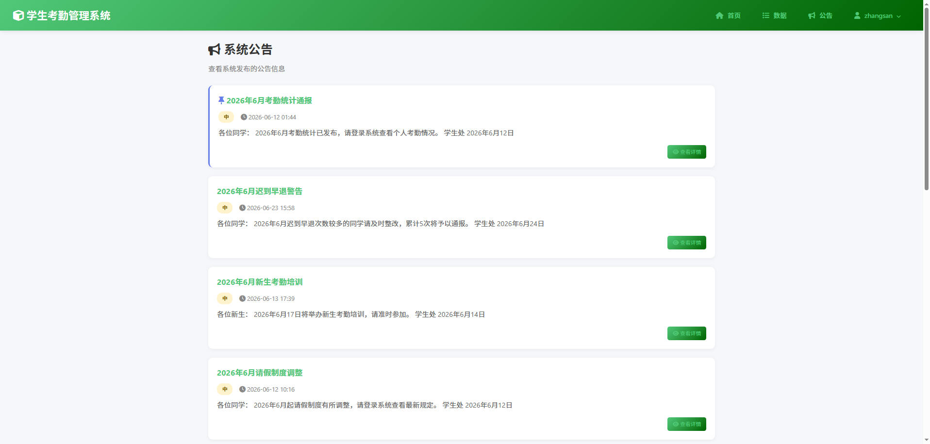The height and width of the screenshot is (444, 930).
Task: Click the 中 priority badge on 考勤统计通报
Action: pyautogui.click(x=226, y=117)
